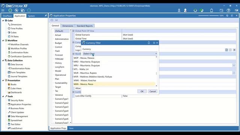Screen dimensions: 240x135
Task: Open Cubes tree item
Action: (x=13, y=33)
